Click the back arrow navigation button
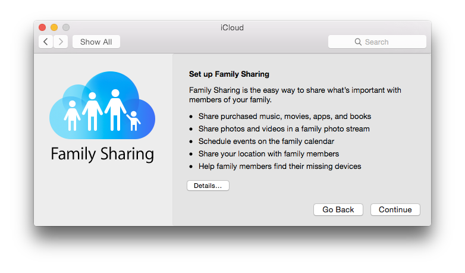 coord(46,42)
